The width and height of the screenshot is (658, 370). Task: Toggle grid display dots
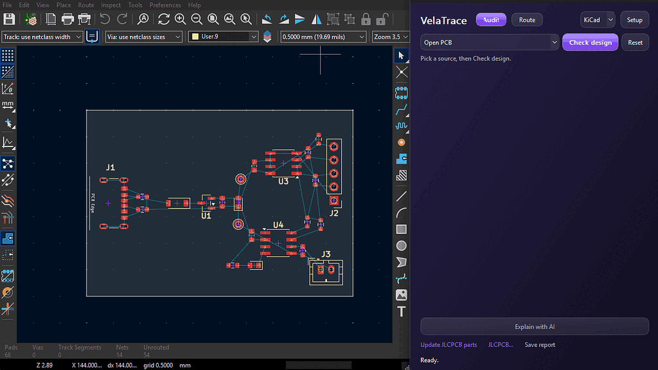[x=8, y=55]
